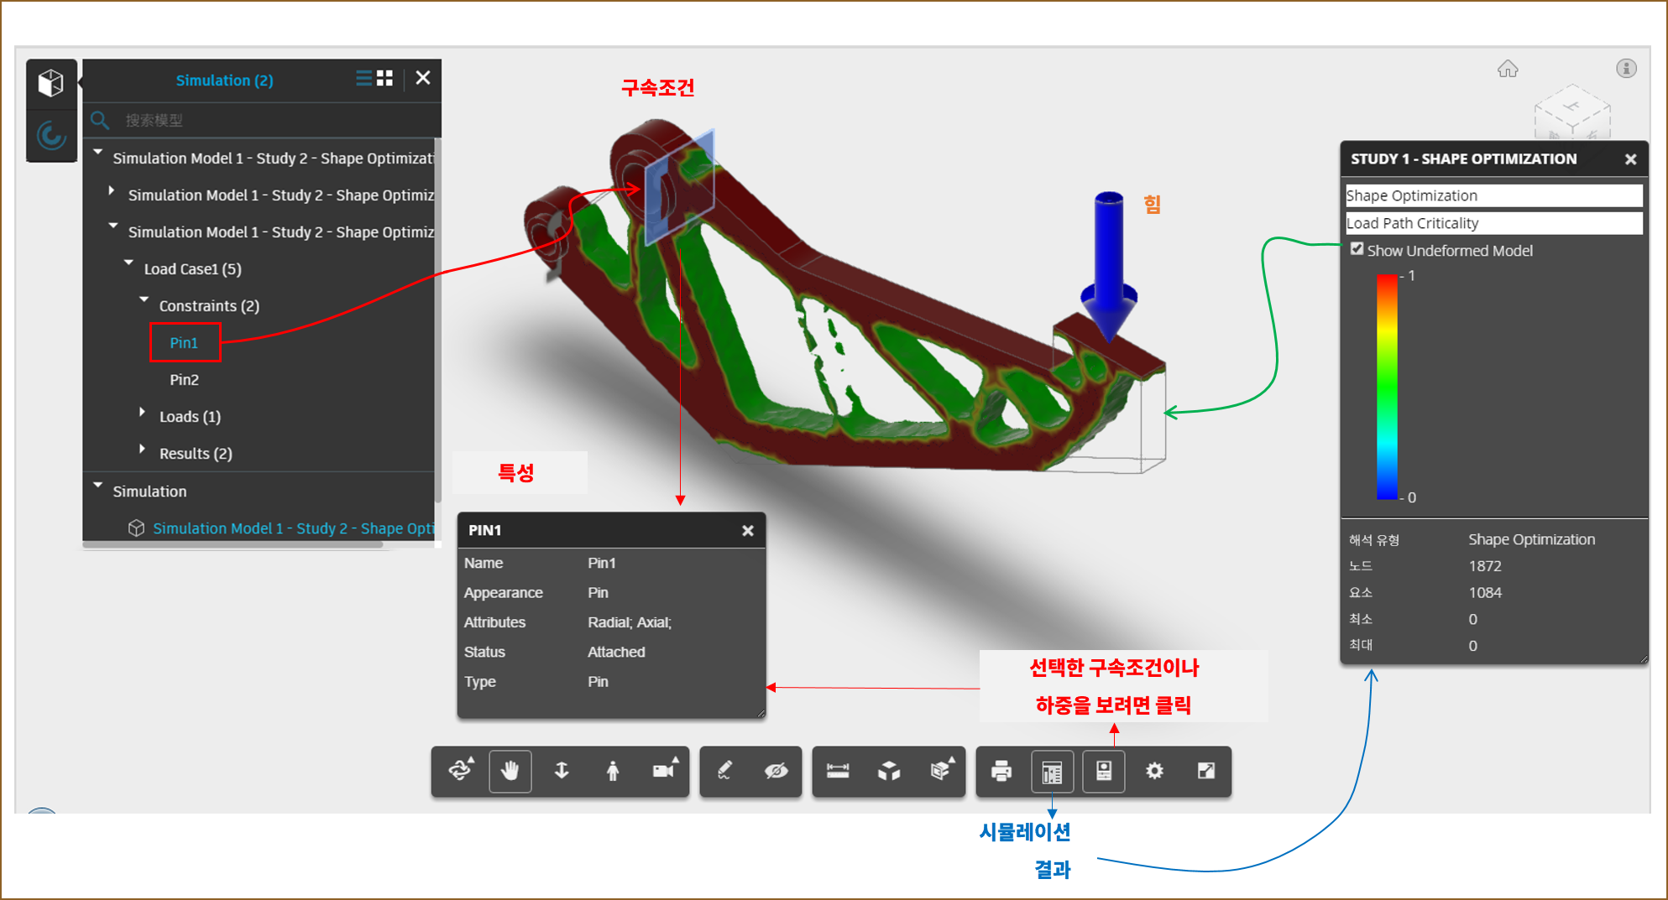The image size is (1668, 900).
Task: Select Shape Optimization result type
Action: click(x=1493, y=195)
